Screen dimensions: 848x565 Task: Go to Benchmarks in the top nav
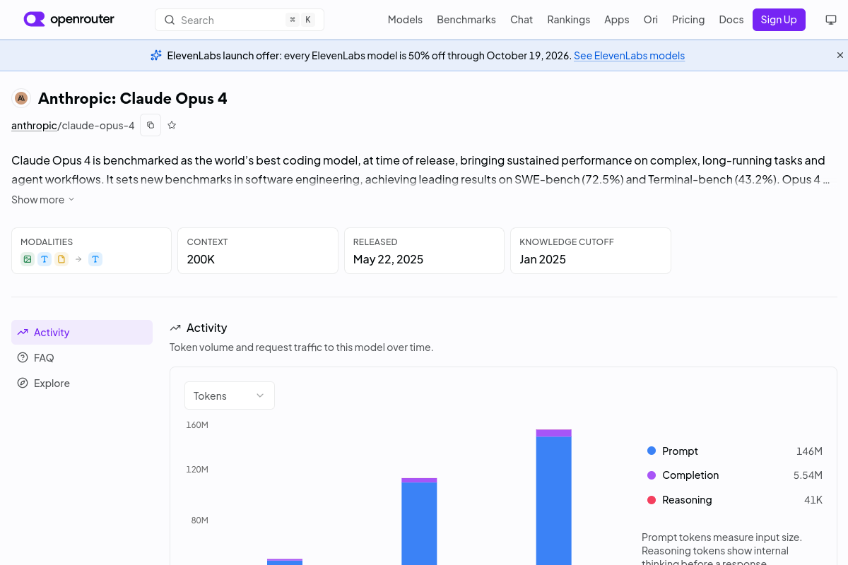(x=466, y=20)
